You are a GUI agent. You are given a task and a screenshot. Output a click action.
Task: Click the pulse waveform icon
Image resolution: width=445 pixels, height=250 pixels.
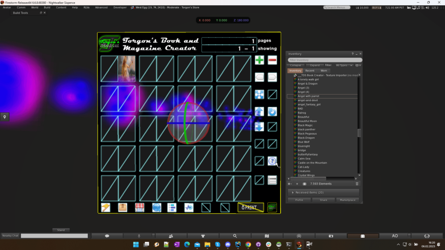click(189, 207)
